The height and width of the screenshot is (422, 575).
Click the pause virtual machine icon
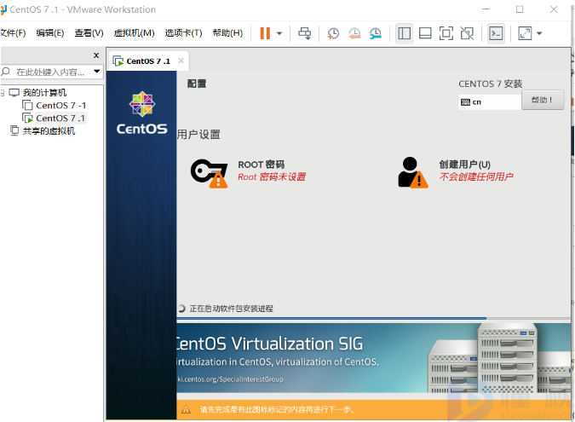click(x=265, y=33)
